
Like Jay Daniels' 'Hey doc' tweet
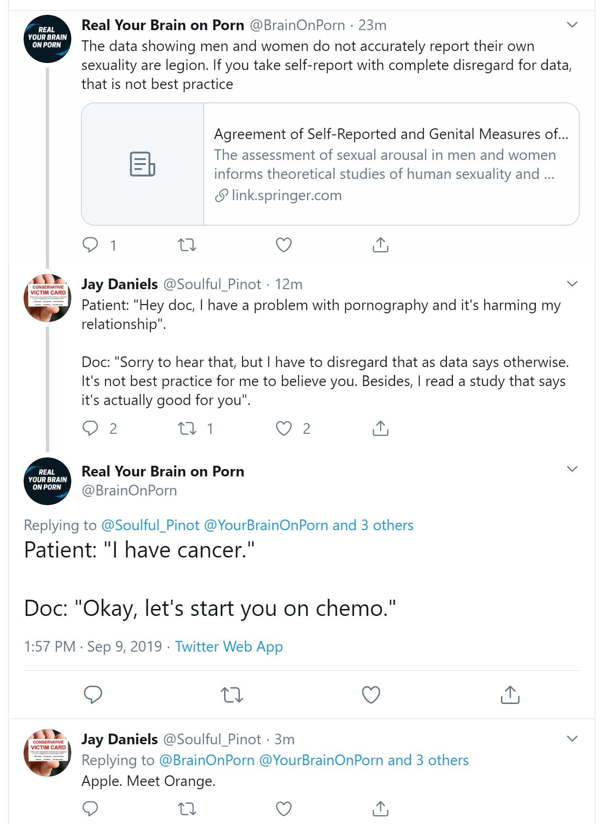click(283, 429)
